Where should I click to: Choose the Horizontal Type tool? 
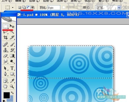[x=12, y=68]
